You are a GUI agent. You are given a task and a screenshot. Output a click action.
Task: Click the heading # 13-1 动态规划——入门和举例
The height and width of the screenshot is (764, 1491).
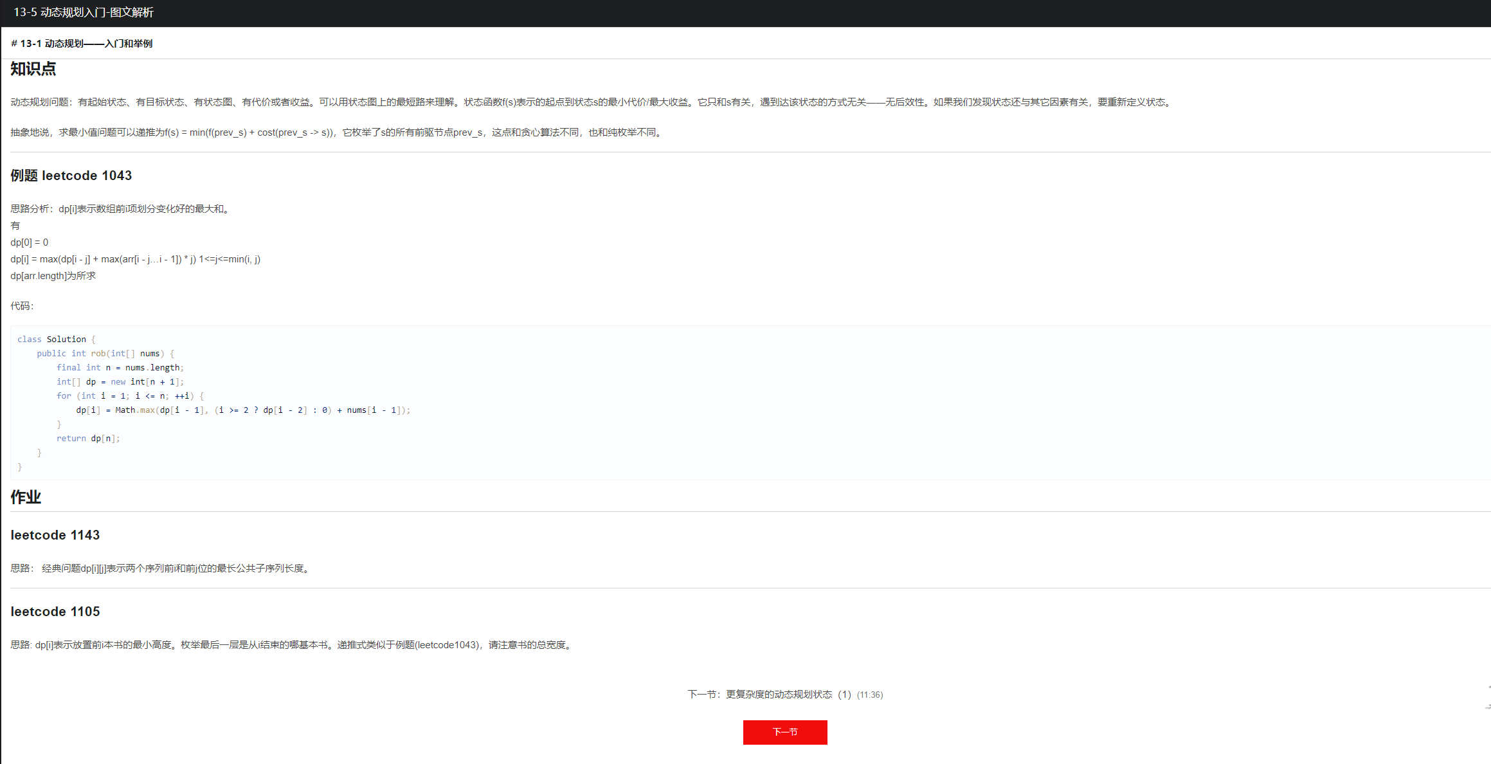82,44
